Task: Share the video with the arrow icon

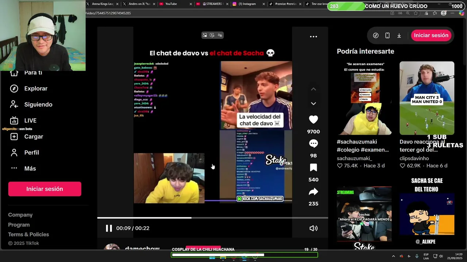Action: click(313, 191)
